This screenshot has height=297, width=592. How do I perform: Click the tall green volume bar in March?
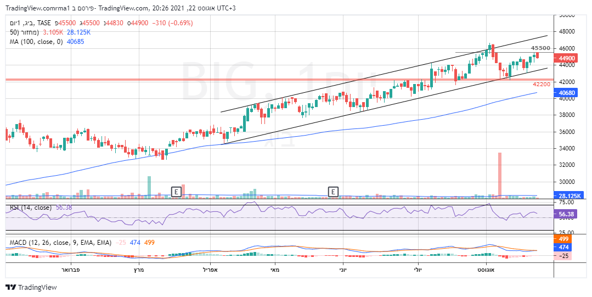click(149, 186)
